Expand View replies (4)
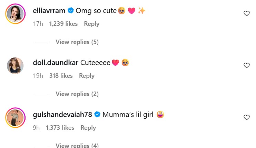The width and height of the screenshot is (256, 148). pyautogui.click(x=77, y=146)
